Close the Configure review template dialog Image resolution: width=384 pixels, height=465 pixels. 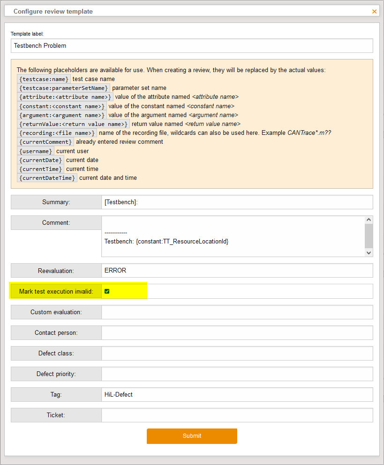374,11
